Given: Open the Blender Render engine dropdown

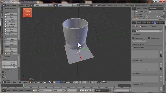Looking at the screenshot, I should pos(86,5).
